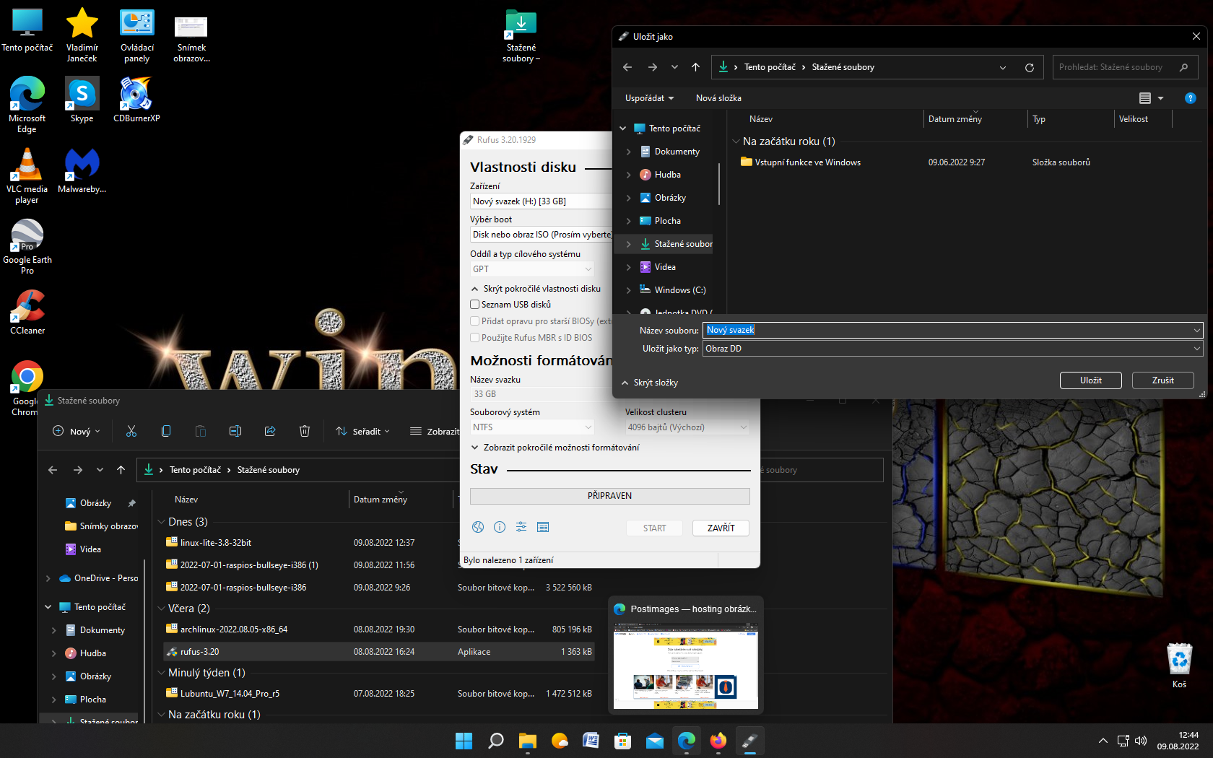
Task: Expand Dokumenty in the save dialog tree
Action: click(x=628, y=152)
